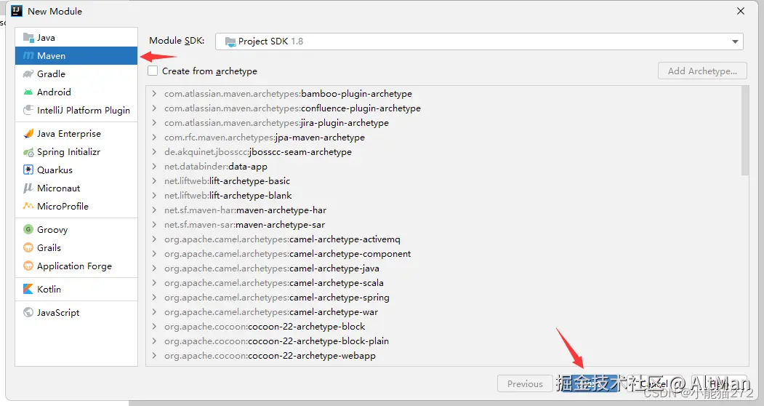Select the Kotlin module label
The width and height of the screenshot is (764, 406).
coord(49,289)
